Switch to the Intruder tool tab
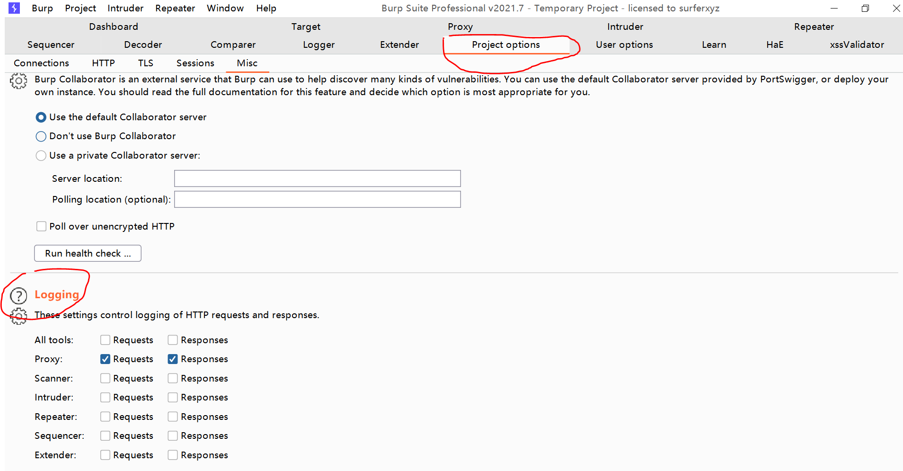The height and width of the screenshot is (471, 903). click(625, 27)
